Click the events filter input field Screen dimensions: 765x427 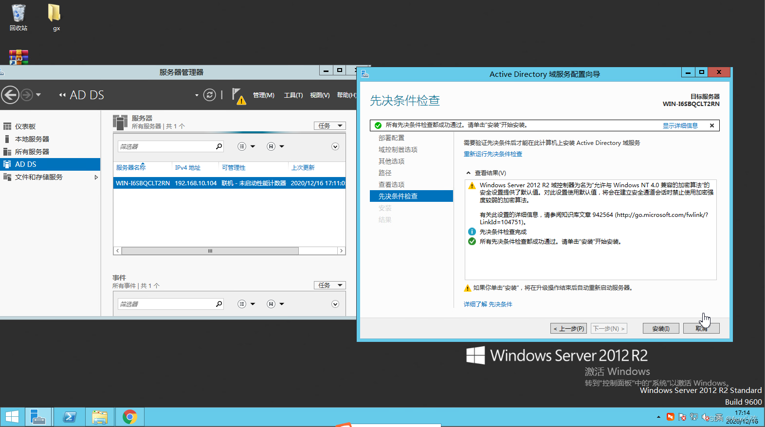click(165, 304)
